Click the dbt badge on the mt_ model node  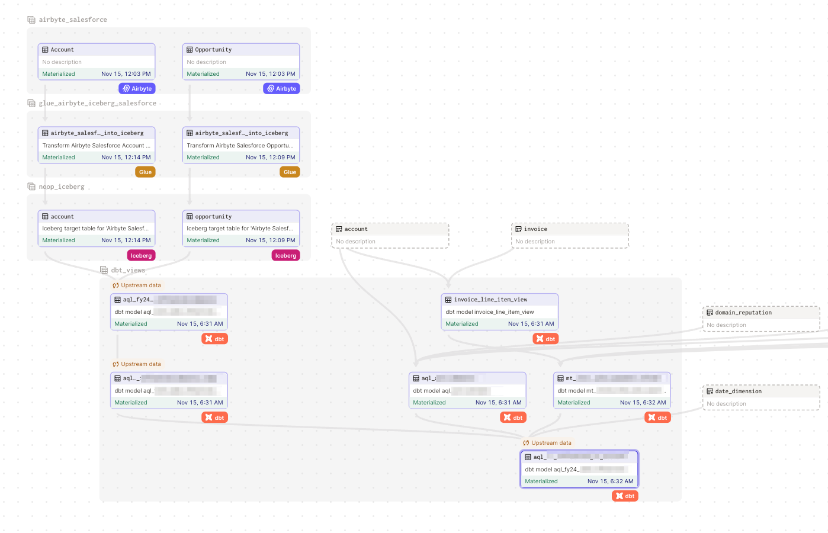[657, 417]
